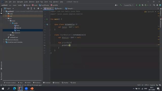Screen dimensions: 162x91
Task: Open the Refactor menu
Action: click(x=32, y=2)
